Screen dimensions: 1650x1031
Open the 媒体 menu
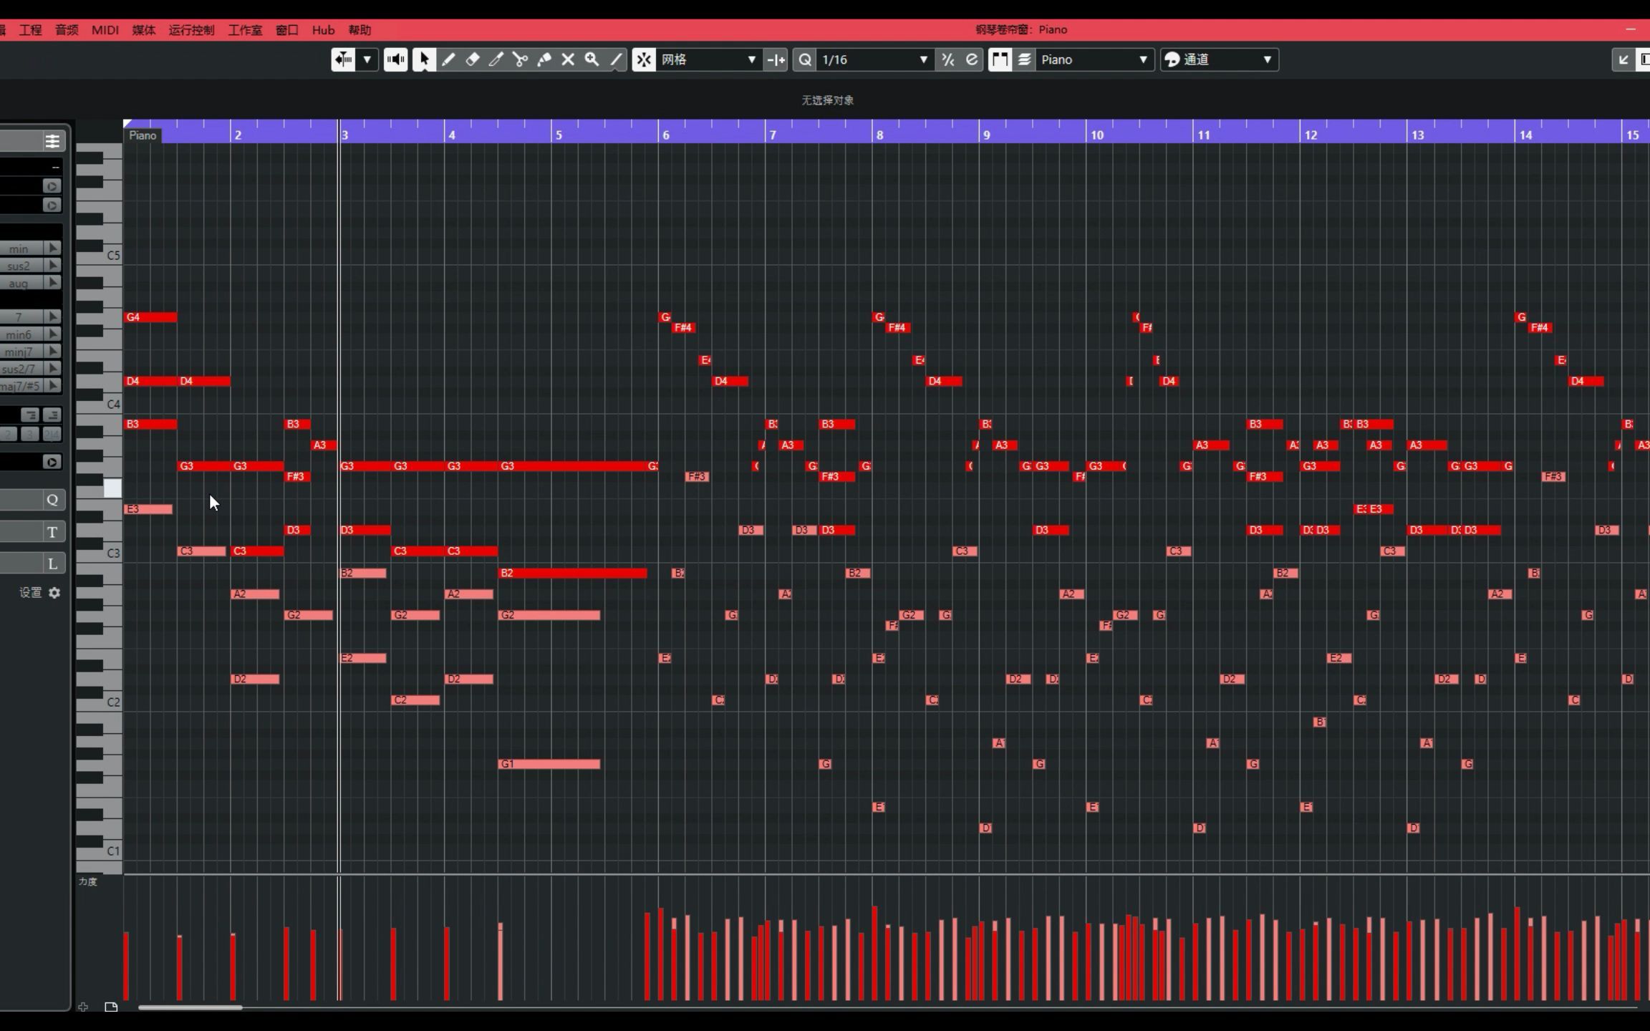144,30
